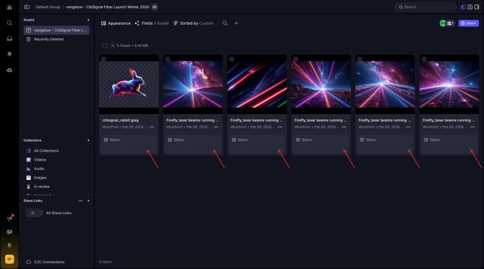
Task: Select first panel layout icon at top right
Action: point(463,7)
